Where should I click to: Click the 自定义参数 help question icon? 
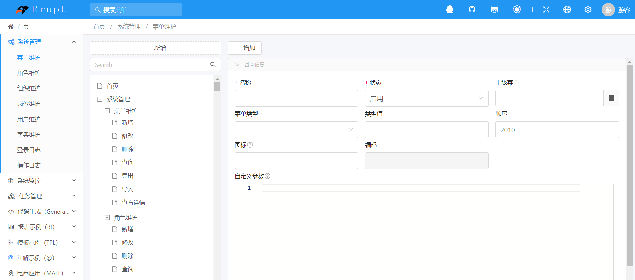coord(268,176)
